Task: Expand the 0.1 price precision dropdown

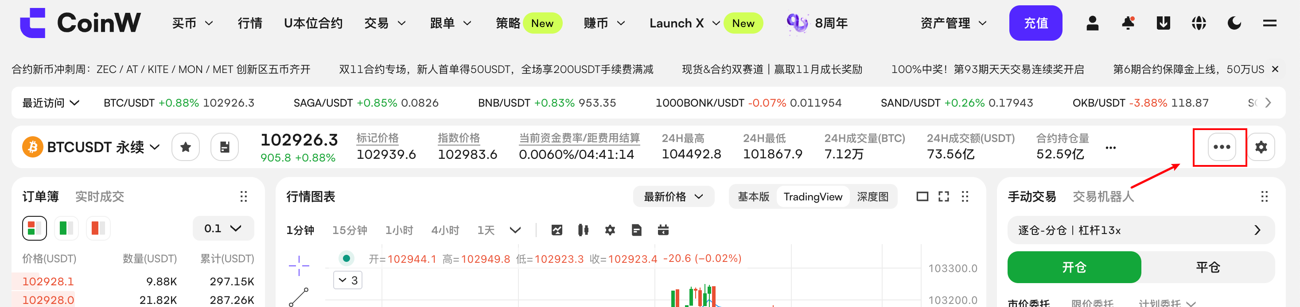Action: point(223,229)
